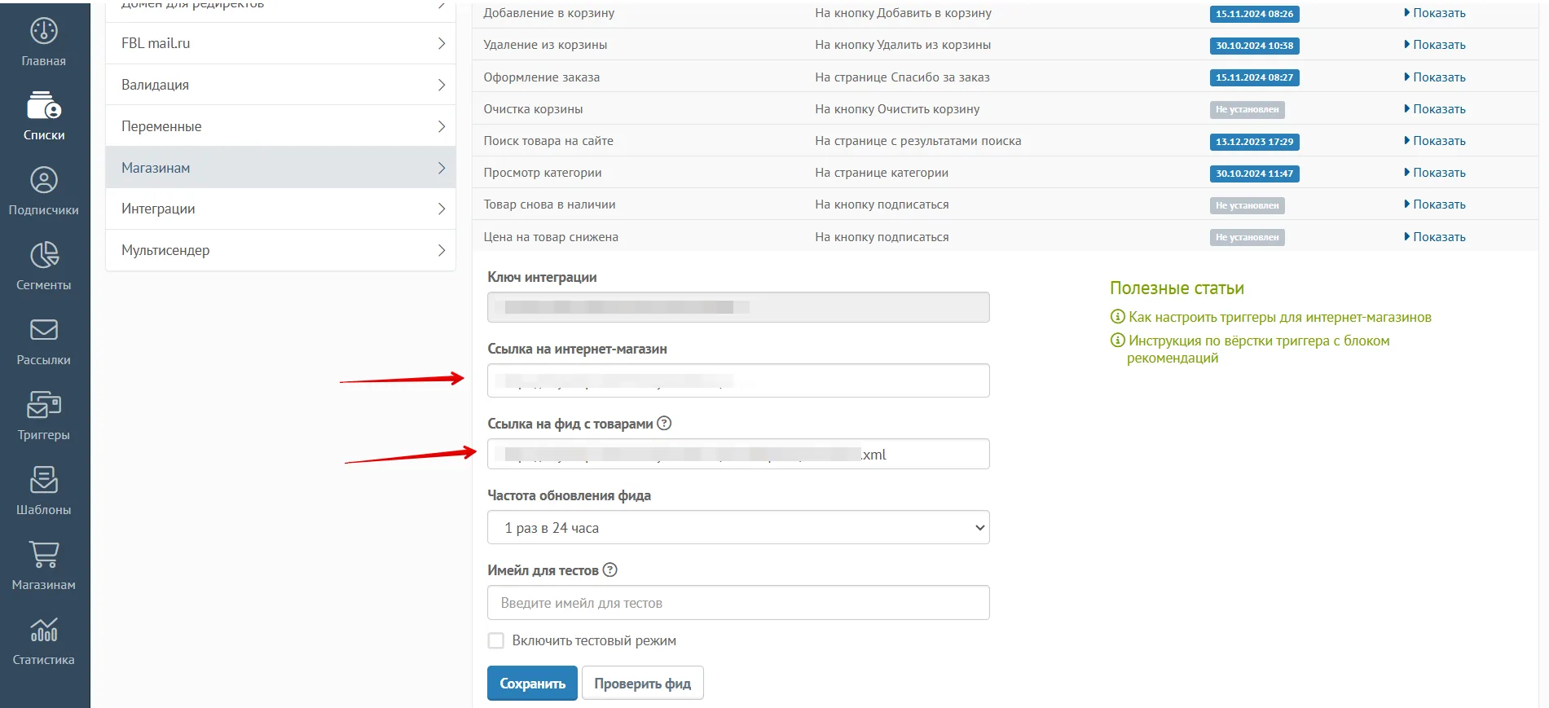Open the Рассылки envelope icon
1549x708 pixels.
[44, 330]
